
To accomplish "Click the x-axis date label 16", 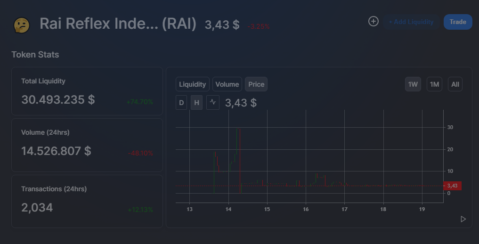I will click(306, 209).
